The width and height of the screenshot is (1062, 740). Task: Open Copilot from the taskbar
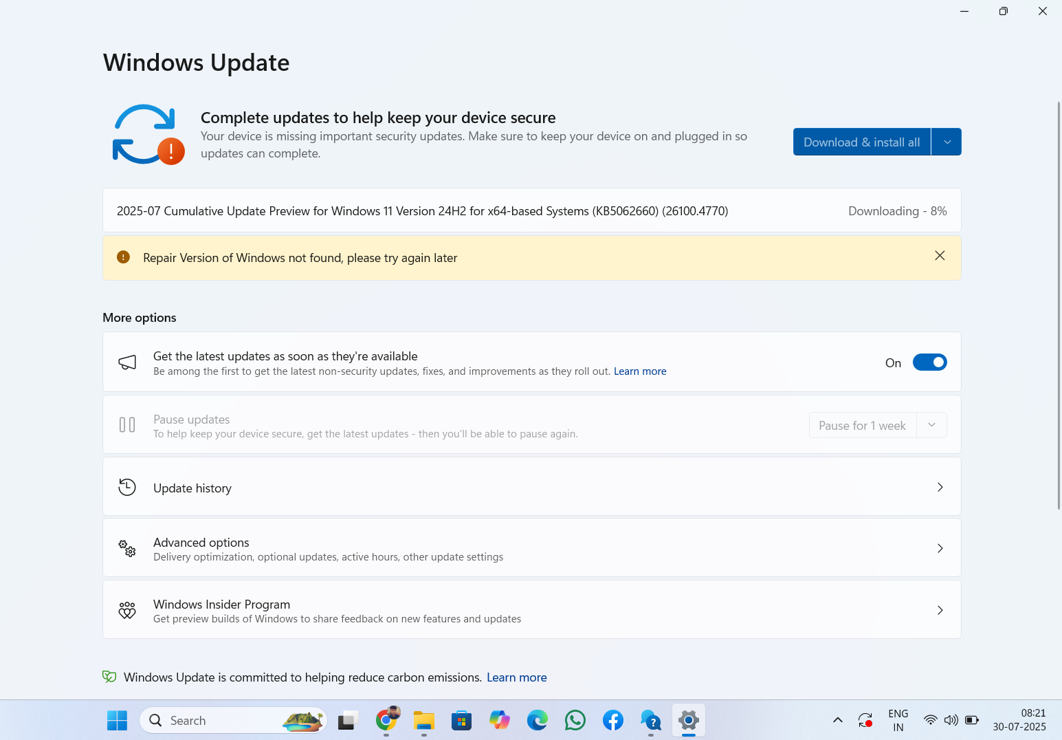(499, 720)
